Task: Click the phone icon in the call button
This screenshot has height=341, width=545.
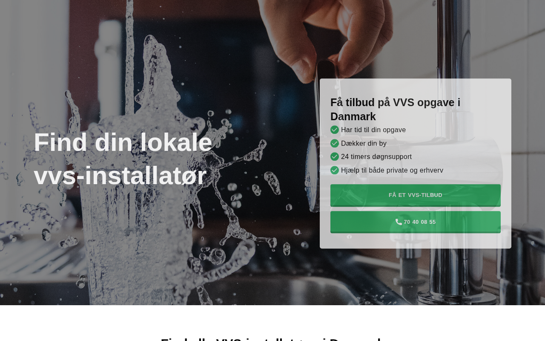Action: tap(399, 222)
